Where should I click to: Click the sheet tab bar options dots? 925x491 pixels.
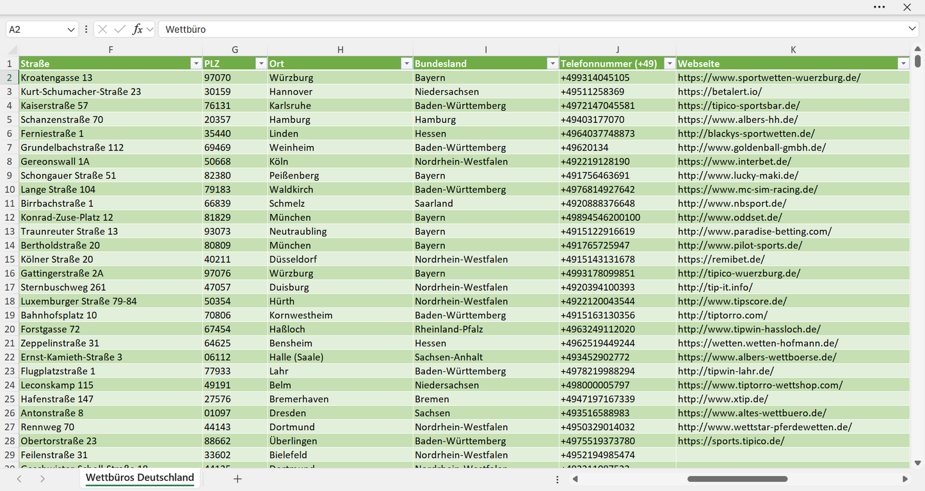click(558, 479)
